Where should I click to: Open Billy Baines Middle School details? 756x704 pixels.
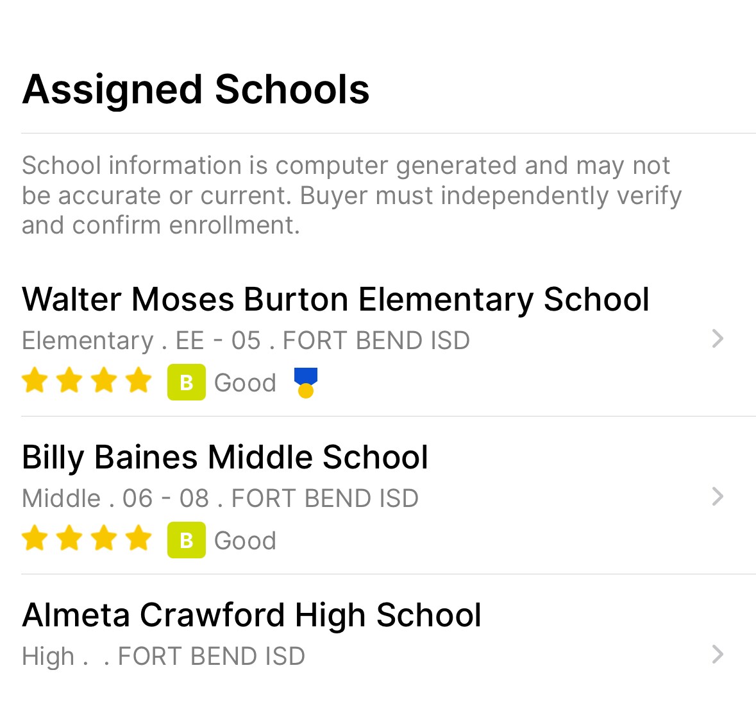click(x=225, y=458)
